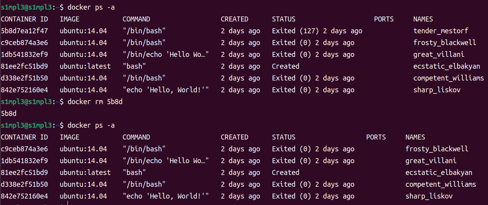488x205 pixels.
Task: Click competent_williams in the second listing
Action: click(x=440, y=184)
